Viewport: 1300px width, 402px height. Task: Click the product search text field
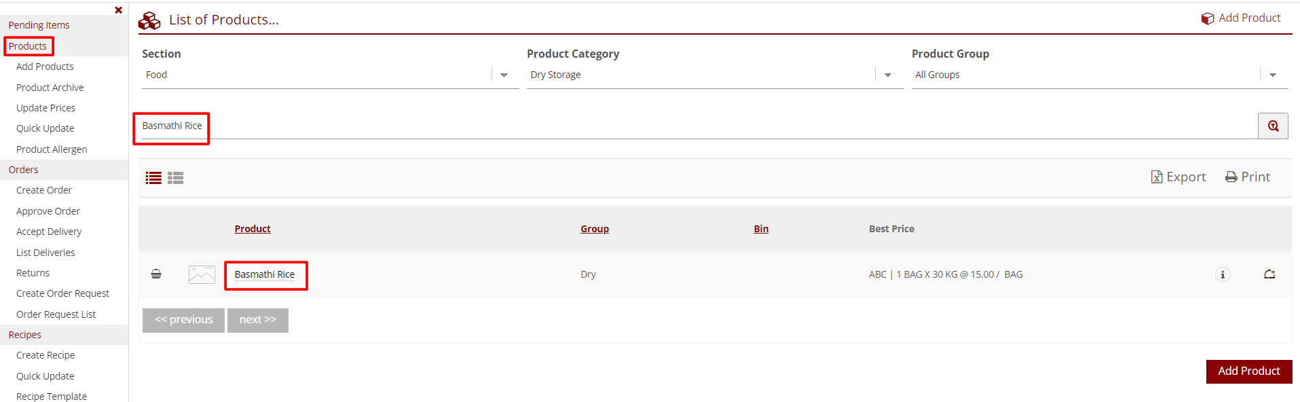pyautogui.click(x=679, y=126)
